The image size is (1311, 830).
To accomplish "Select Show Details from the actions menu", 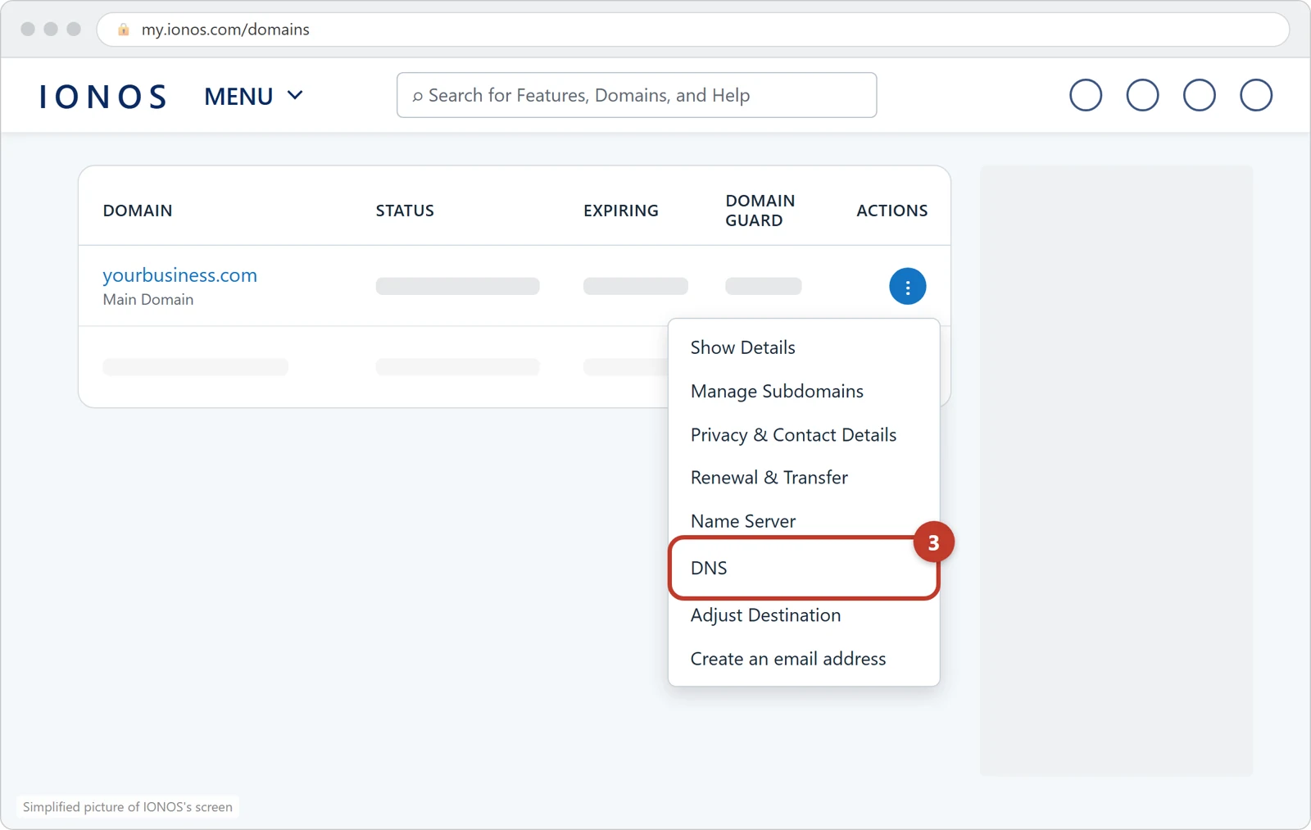I will (742, 347).
